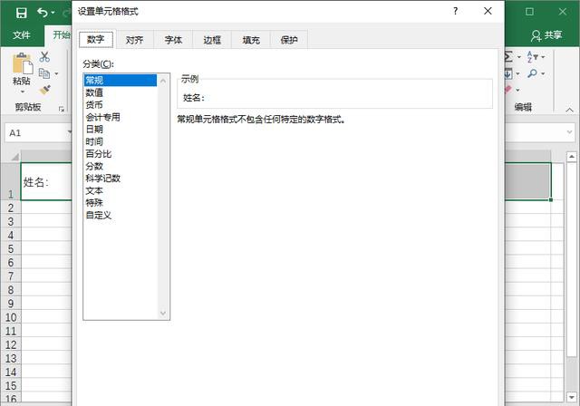The image size is (580, 406).
Task: Click the Clear eraser icon
Action: click(x=508, y=90)
